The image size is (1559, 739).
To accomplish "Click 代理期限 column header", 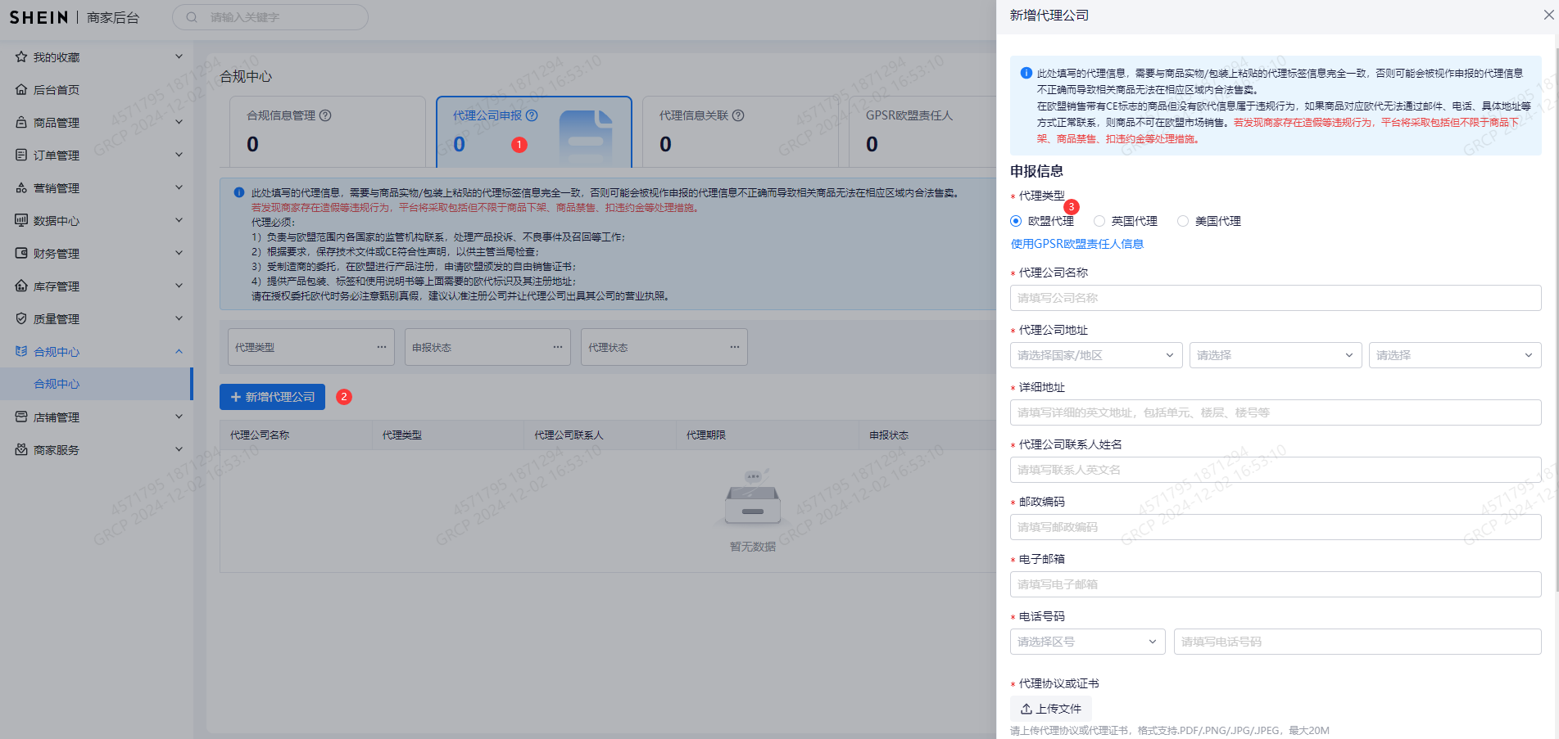I will click(706, 435).
